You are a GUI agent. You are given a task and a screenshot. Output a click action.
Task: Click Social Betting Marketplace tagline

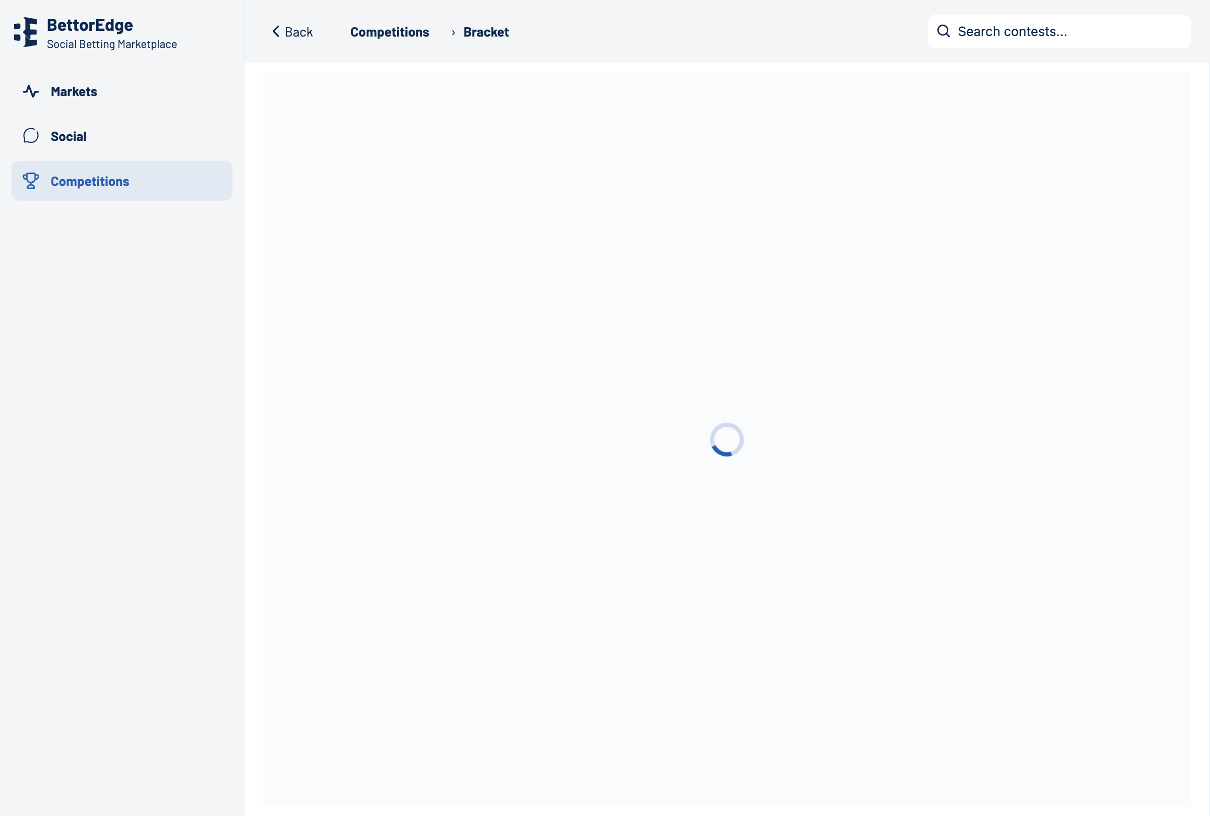tap(112, 44)
